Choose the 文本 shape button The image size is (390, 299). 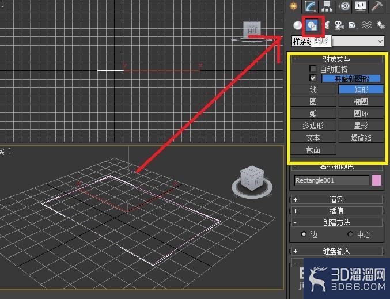pyautogui.click(x=313, y=138)
